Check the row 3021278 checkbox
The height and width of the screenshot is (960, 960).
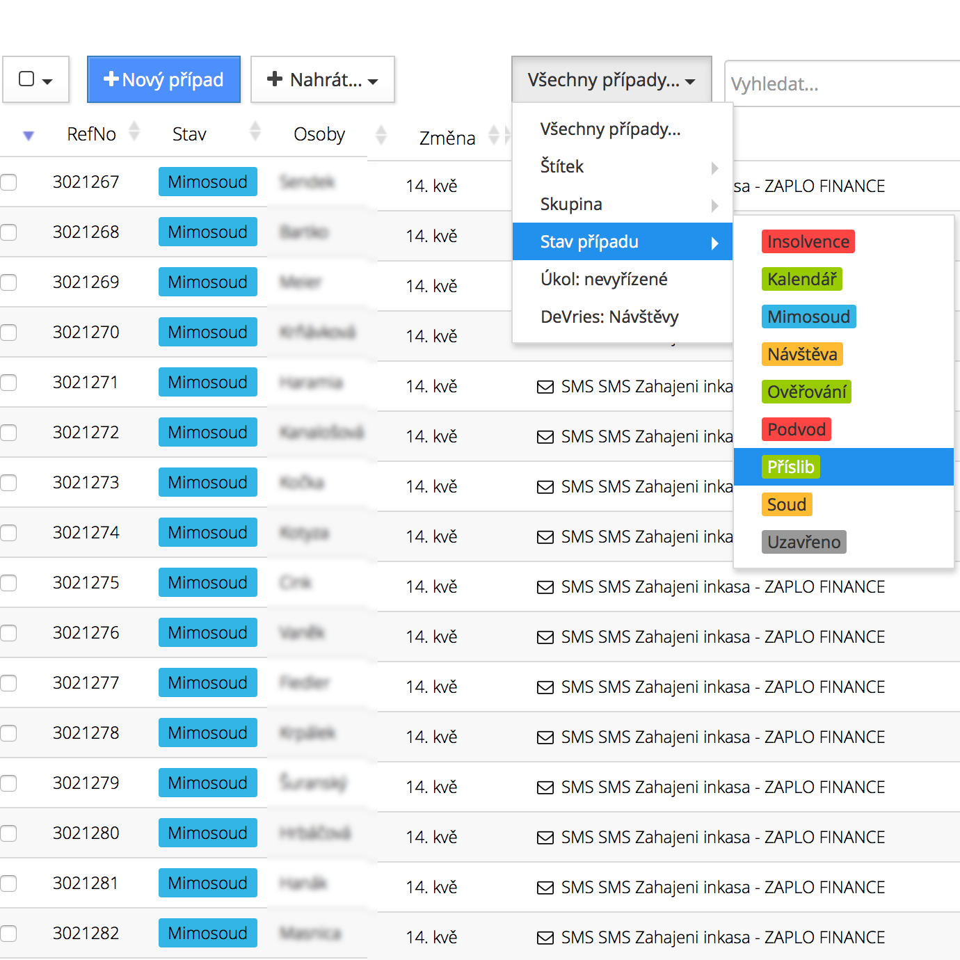(x=9, y=733)
